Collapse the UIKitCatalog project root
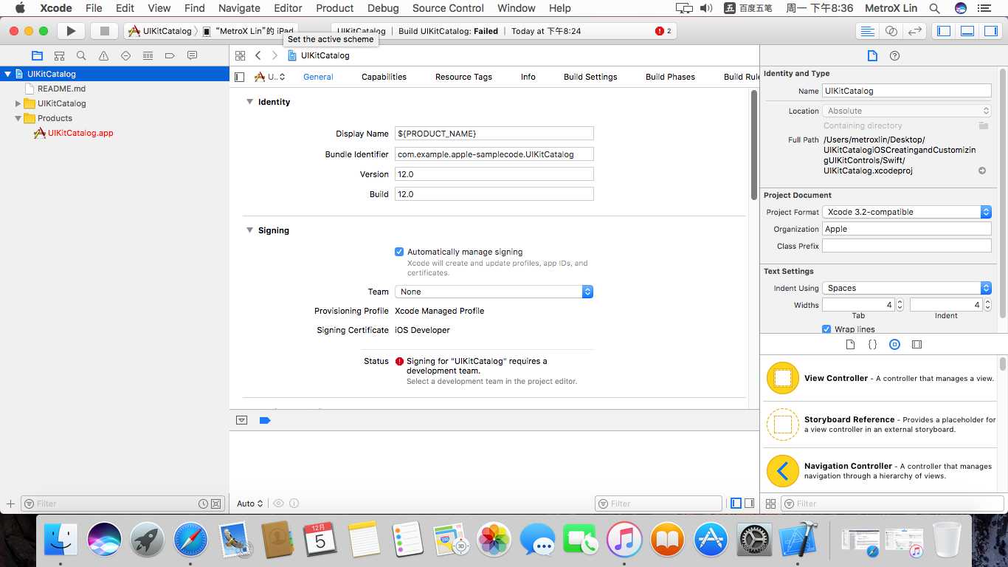The width and height of the screenshot is (1008, 567). (8, 74)
